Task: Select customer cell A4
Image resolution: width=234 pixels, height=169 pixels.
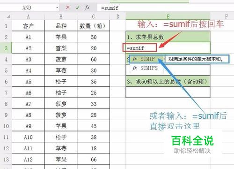Action: point(28,70)
